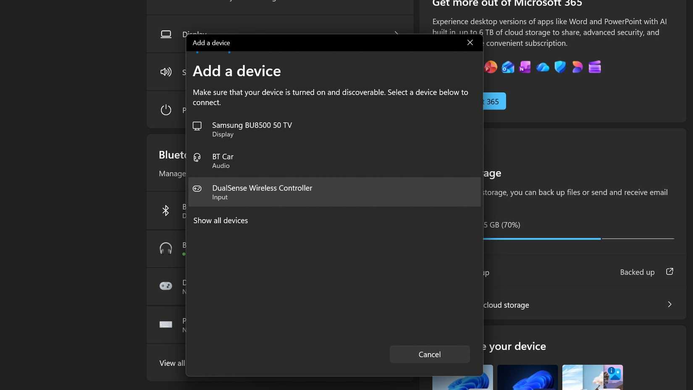Image resolution: width=693 pixels, height=390 pixels.
Task: Click the Clipchamp app icon
Action: (595, 67)
